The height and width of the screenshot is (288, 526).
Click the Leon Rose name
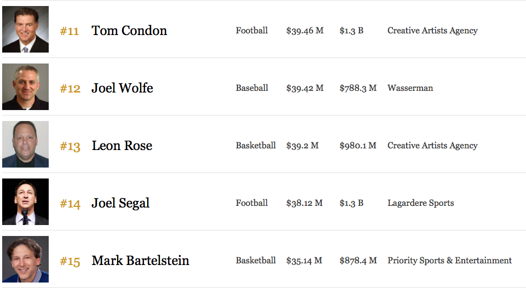click(x=122, y=146)
